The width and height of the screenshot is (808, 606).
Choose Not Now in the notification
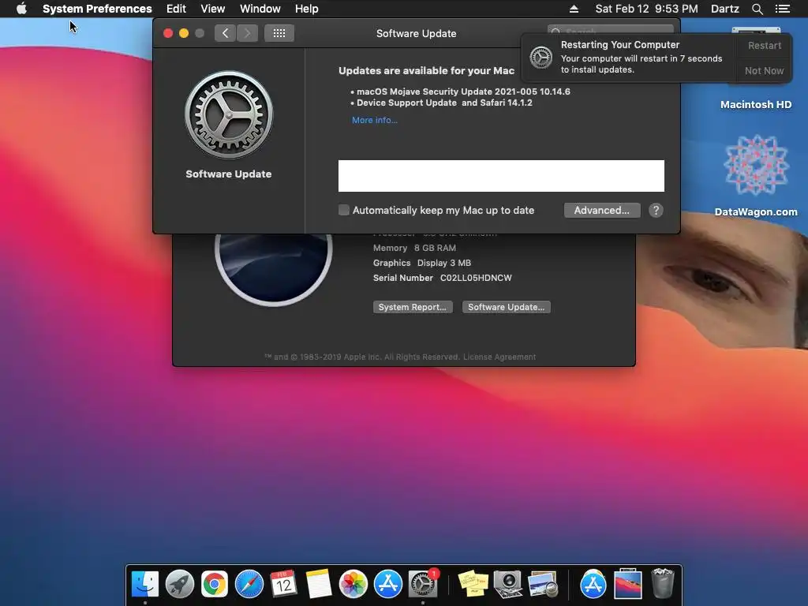764,70
